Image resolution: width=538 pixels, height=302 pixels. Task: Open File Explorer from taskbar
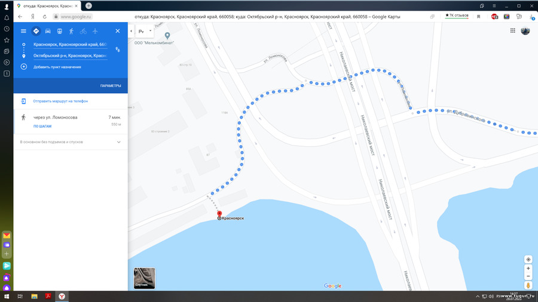34,297
